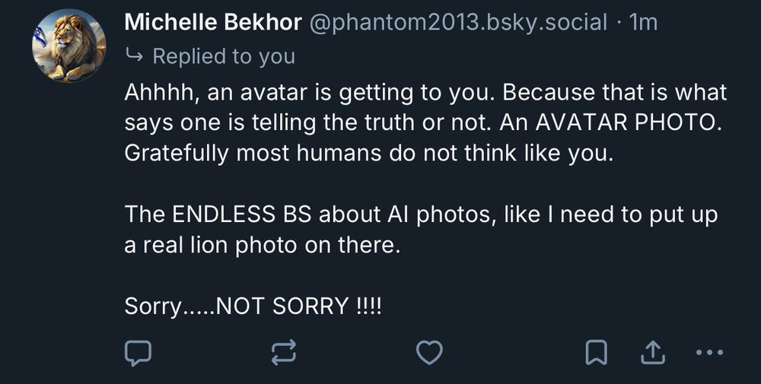Click the Israeli flag in the avatar image
The height and width of the screenshot is (384, 761).
(x=40, y=35)
